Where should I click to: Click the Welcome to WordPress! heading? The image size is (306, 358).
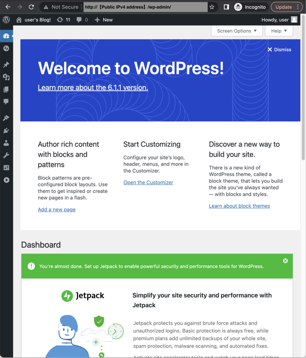point(131,68)
